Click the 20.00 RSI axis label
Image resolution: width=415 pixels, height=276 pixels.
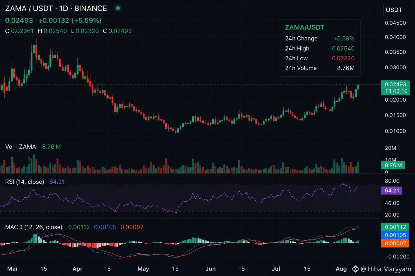tap(392, 215)
